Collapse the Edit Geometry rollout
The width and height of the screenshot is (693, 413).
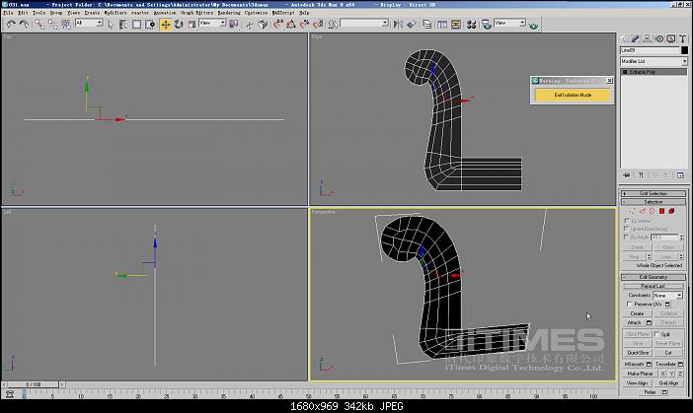click(x=654, y=277)
